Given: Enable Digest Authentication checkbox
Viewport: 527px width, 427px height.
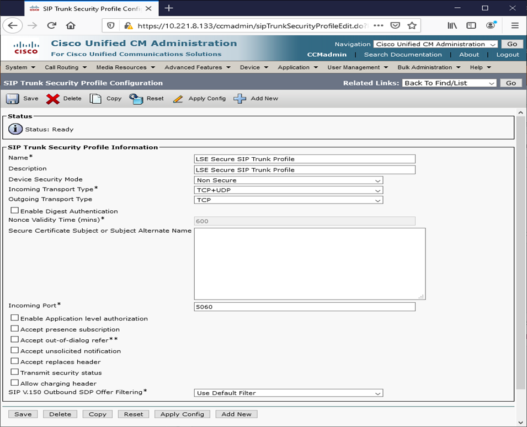Looking at the screenshot, I should [x=15, y=211].
